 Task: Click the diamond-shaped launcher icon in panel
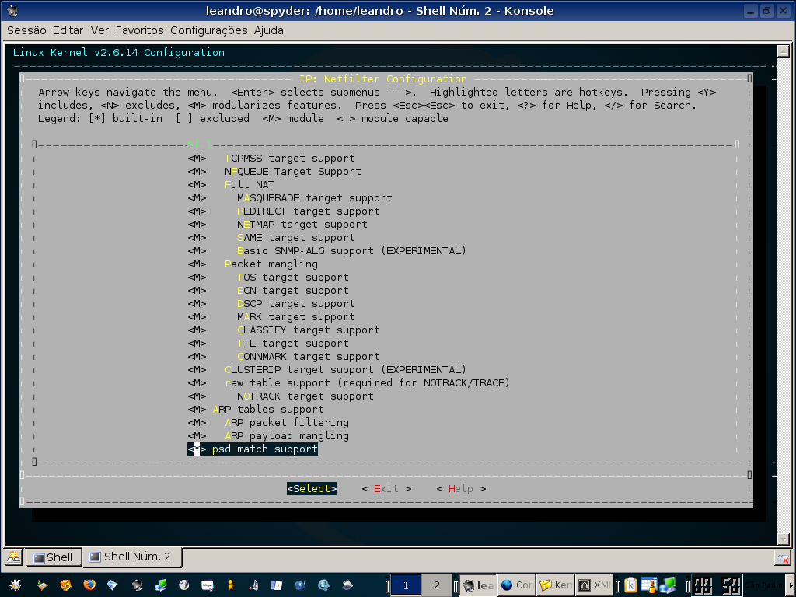click(x=112, y=585)
